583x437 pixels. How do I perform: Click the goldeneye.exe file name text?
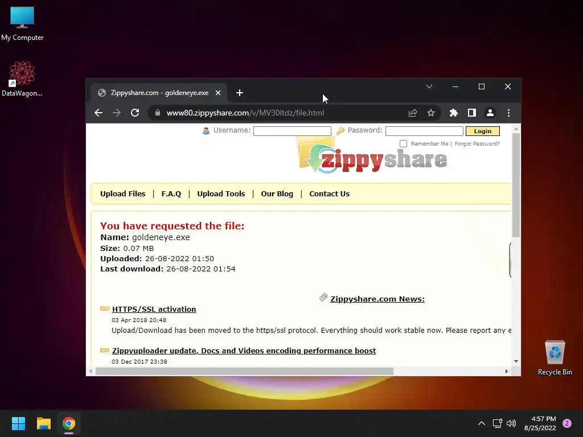point(161,237)
